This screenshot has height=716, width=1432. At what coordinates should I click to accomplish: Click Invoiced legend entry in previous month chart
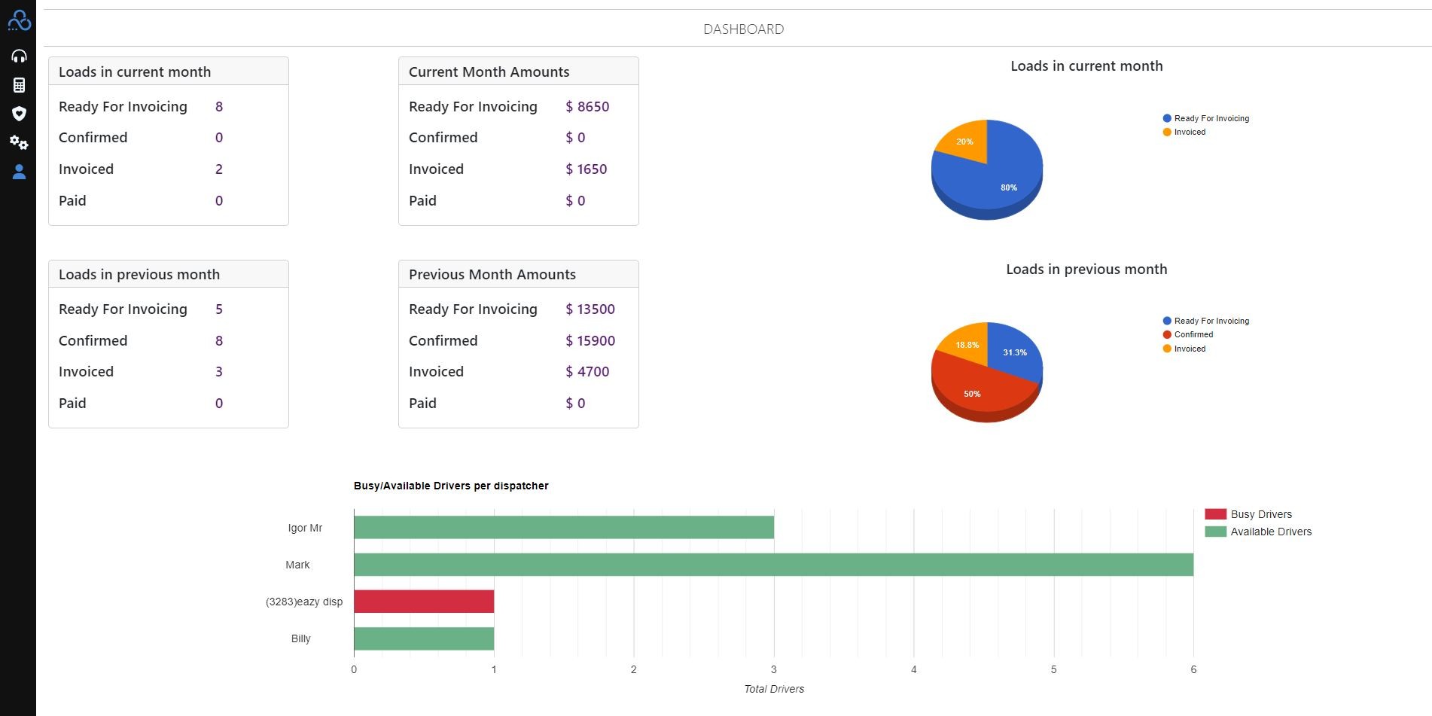(x=1184, y=349)
